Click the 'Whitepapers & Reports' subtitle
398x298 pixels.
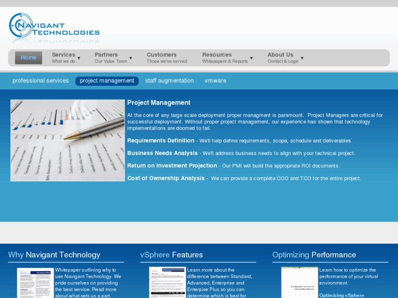click(225, 61)
